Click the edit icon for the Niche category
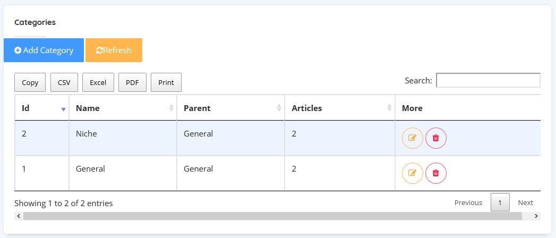Screen dimensions: 556x238 click(x=412, y=138)
